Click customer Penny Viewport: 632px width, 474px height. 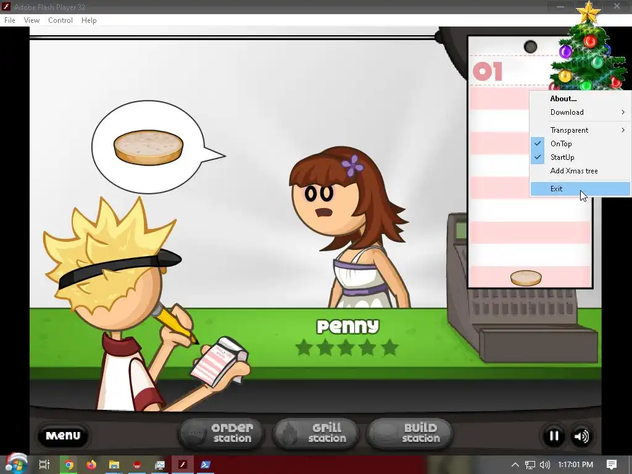coord(349,228)
